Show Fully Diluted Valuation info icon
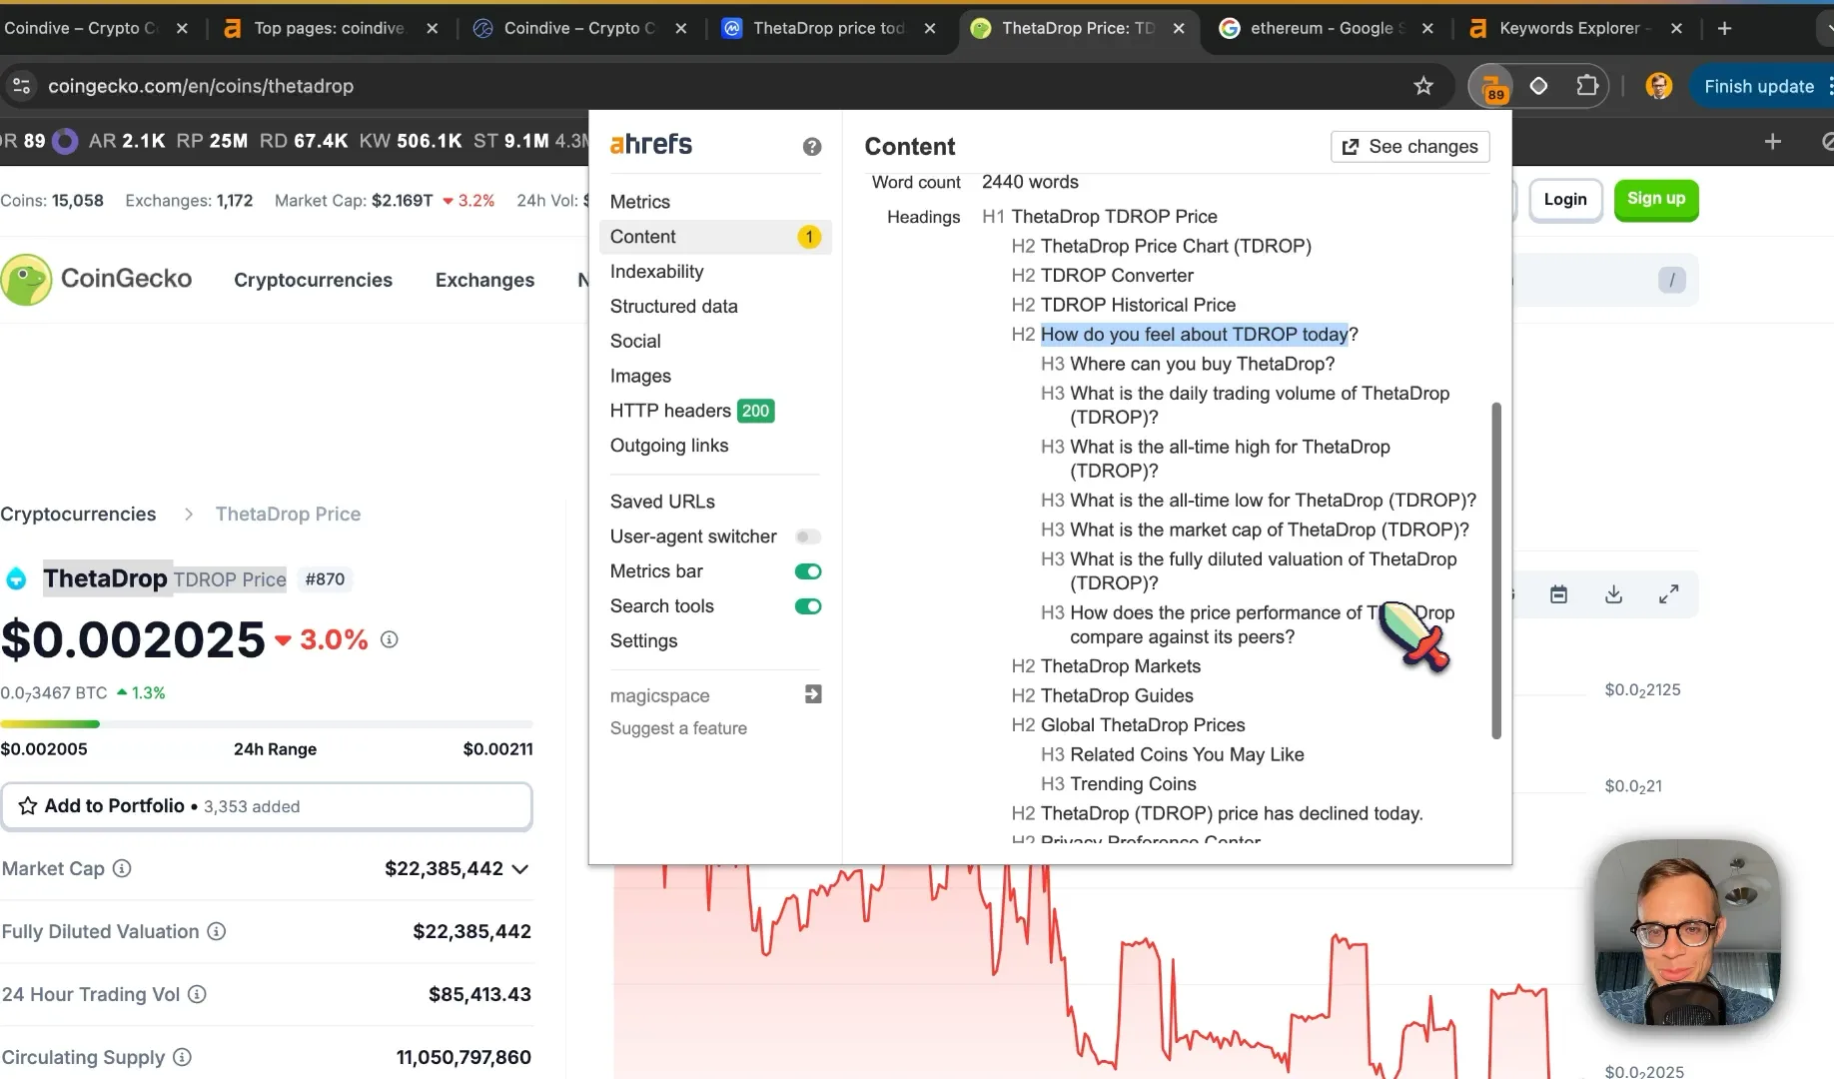This screenshot has width=1834, height=1079. click(216, 931)
